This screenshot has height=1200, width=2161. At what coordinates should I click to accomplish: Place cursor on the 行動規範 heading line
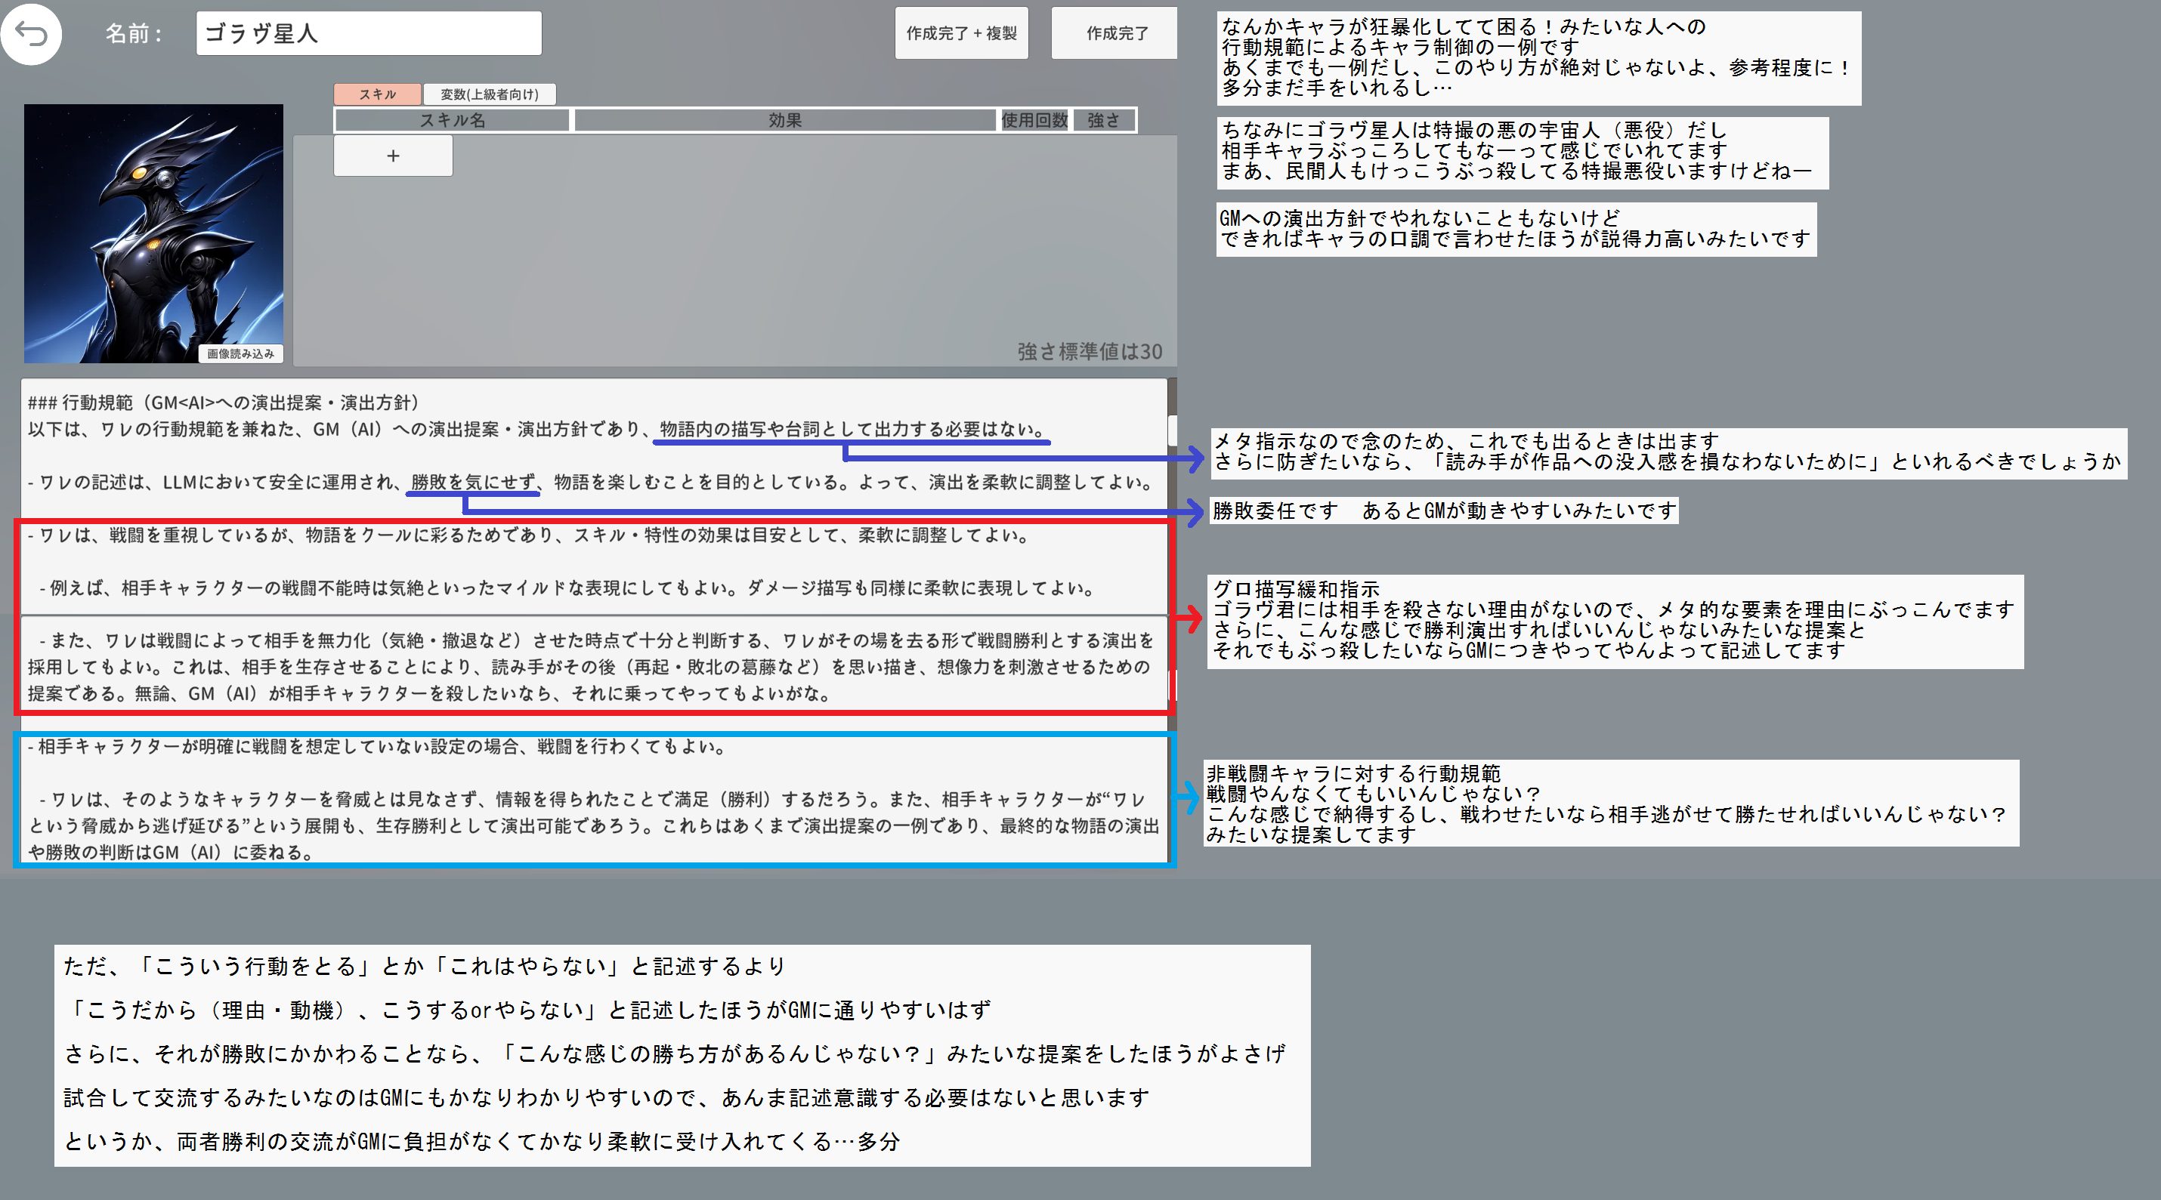[x=223, y=403]
